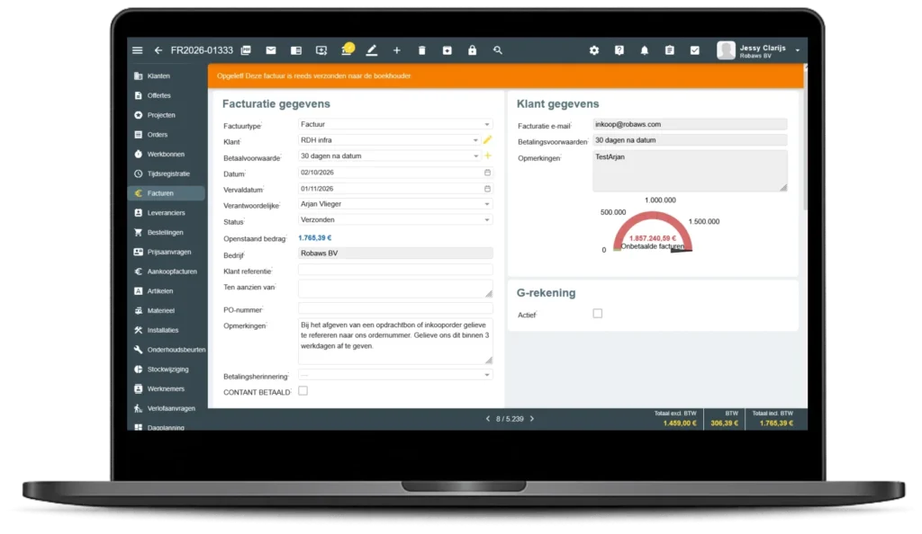Go back with the arrow beside FR2026-01333
This screenshot has height=534, width=922.
[158, 50]
